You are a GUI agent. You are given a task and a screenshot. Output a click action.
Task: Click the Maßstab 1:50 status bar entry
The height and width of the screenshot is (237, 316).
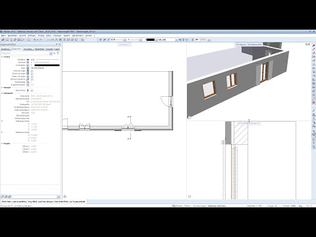point(254,206)
